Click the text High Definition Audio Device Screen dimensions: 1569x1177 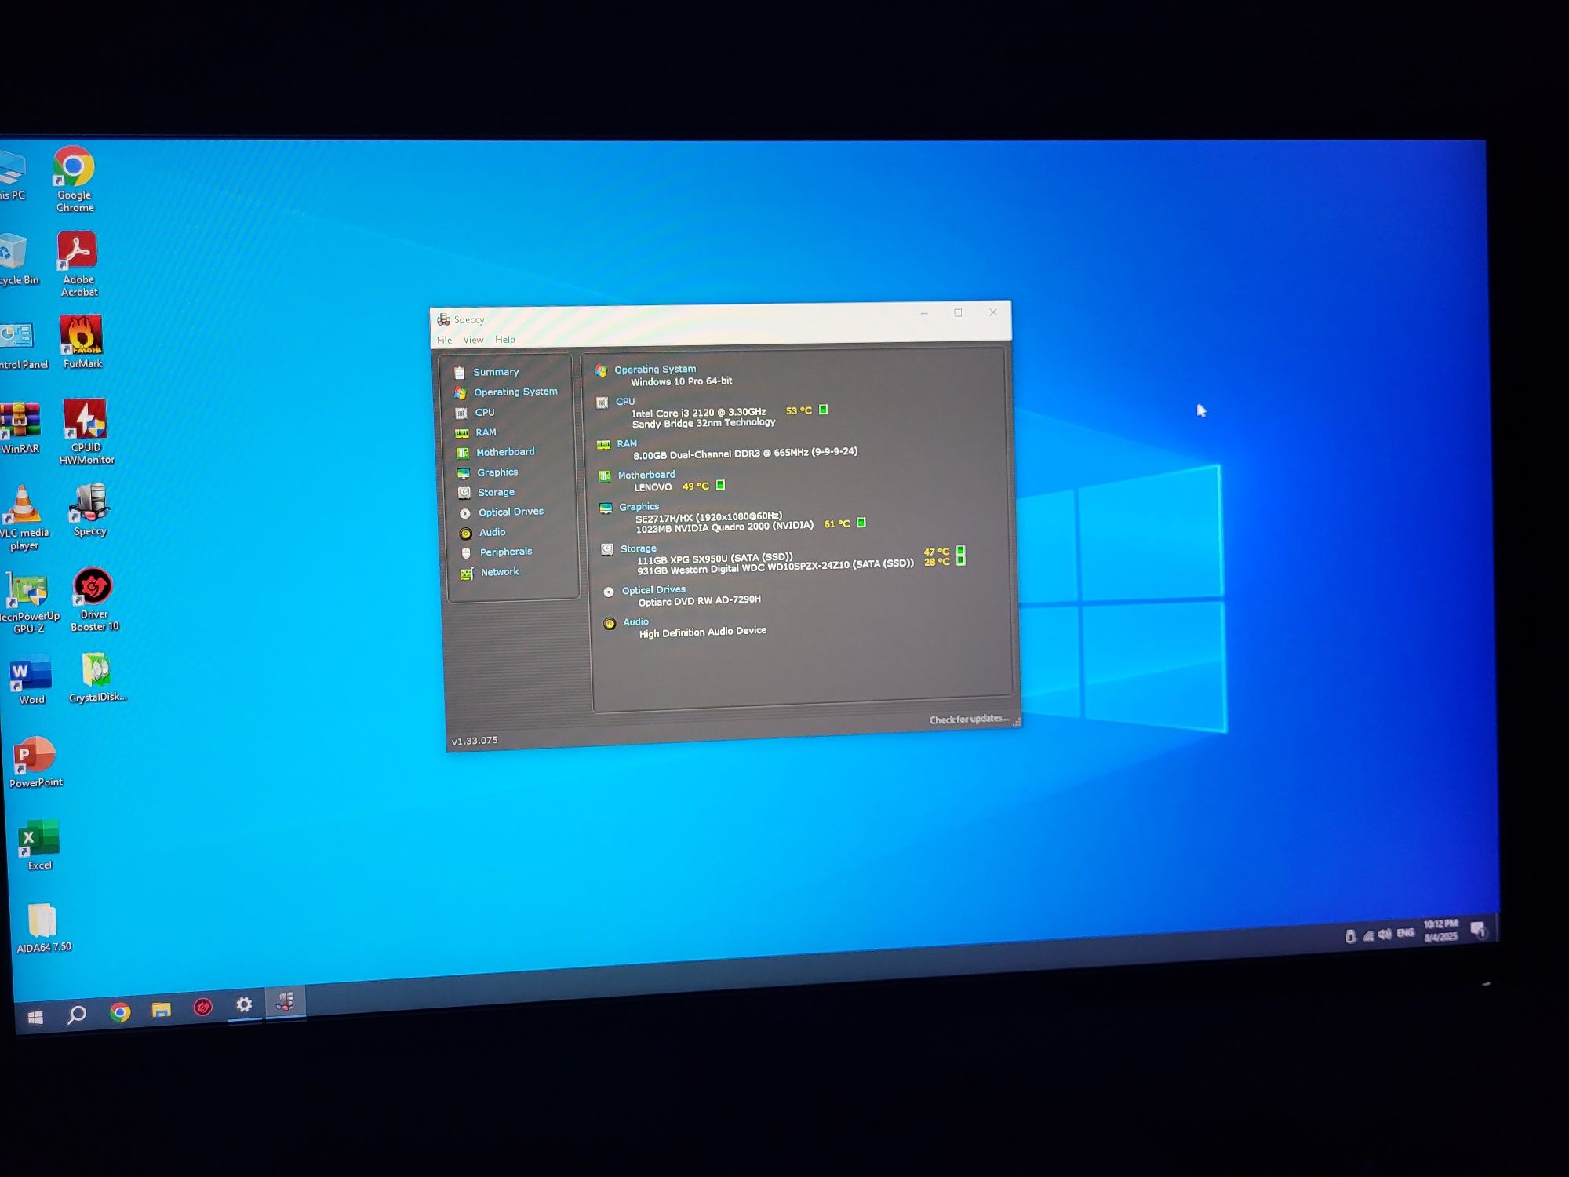click(x=703, y=632)
